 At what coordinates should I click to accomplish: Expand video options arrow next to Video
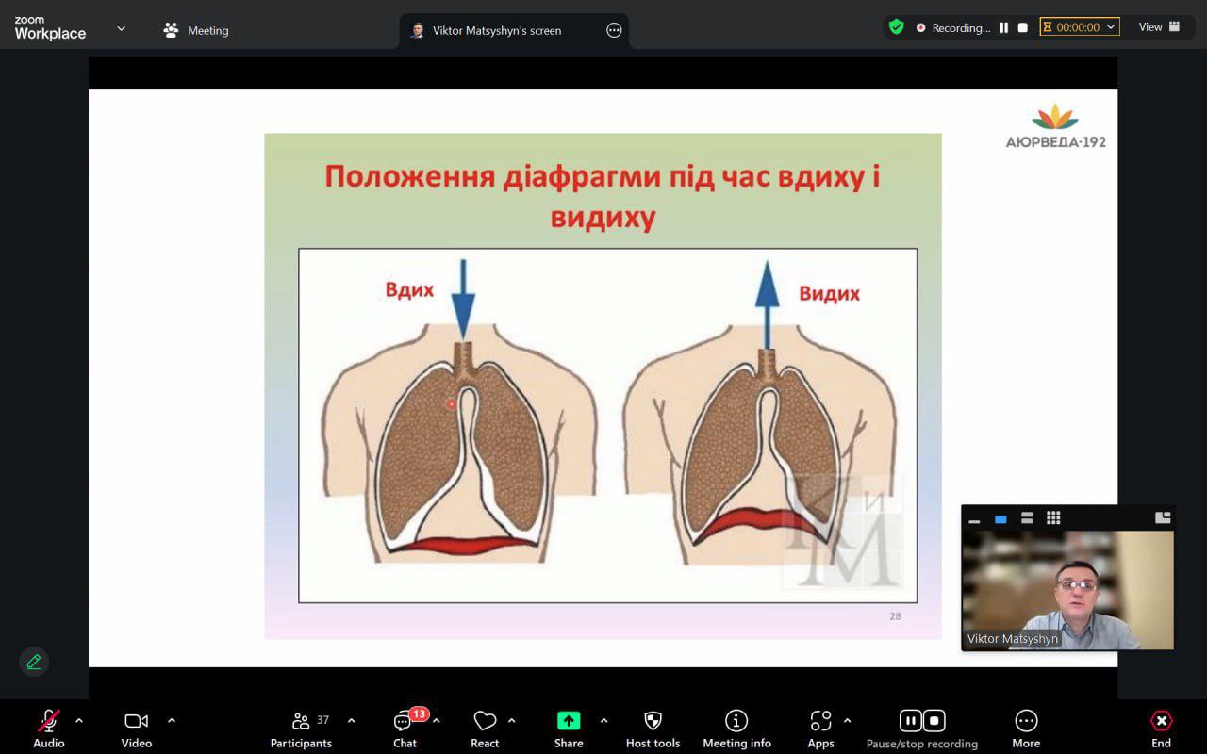click(172, 721)
